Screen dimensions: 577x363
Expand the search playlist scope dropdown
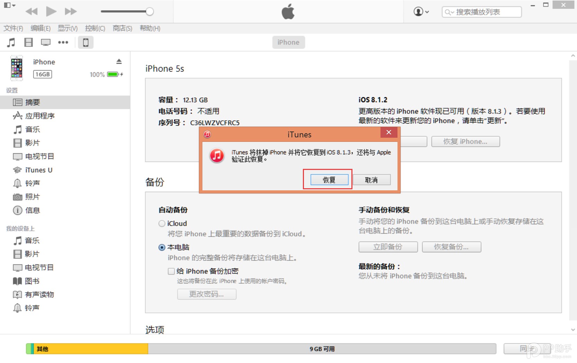coord(451,11)
